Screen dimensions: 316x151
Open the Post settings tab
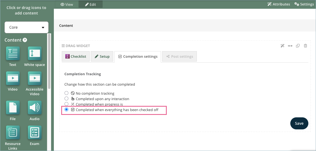[x=179, y=56]
